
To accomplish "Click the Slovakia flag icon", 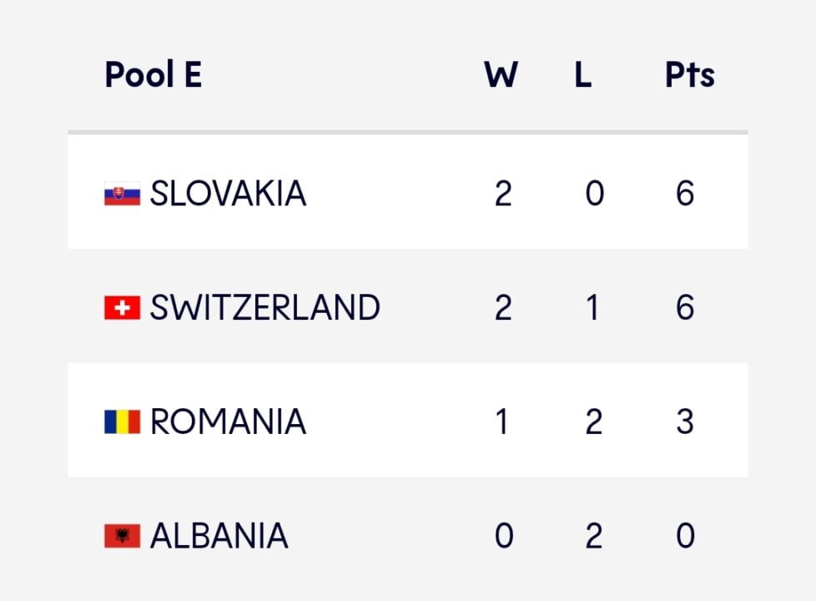I will (122, 194).
